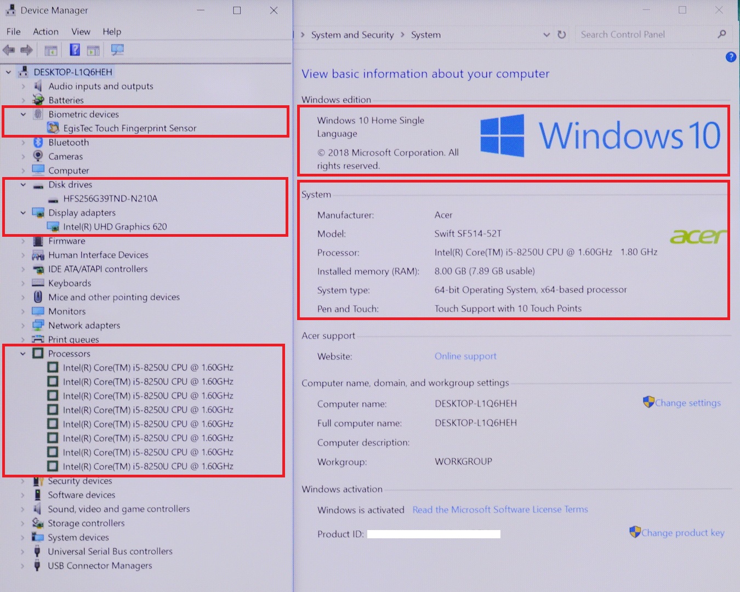Select the IDE ATA/ATAPI controllers icon

pyautogui.click(x=38, y=269)
